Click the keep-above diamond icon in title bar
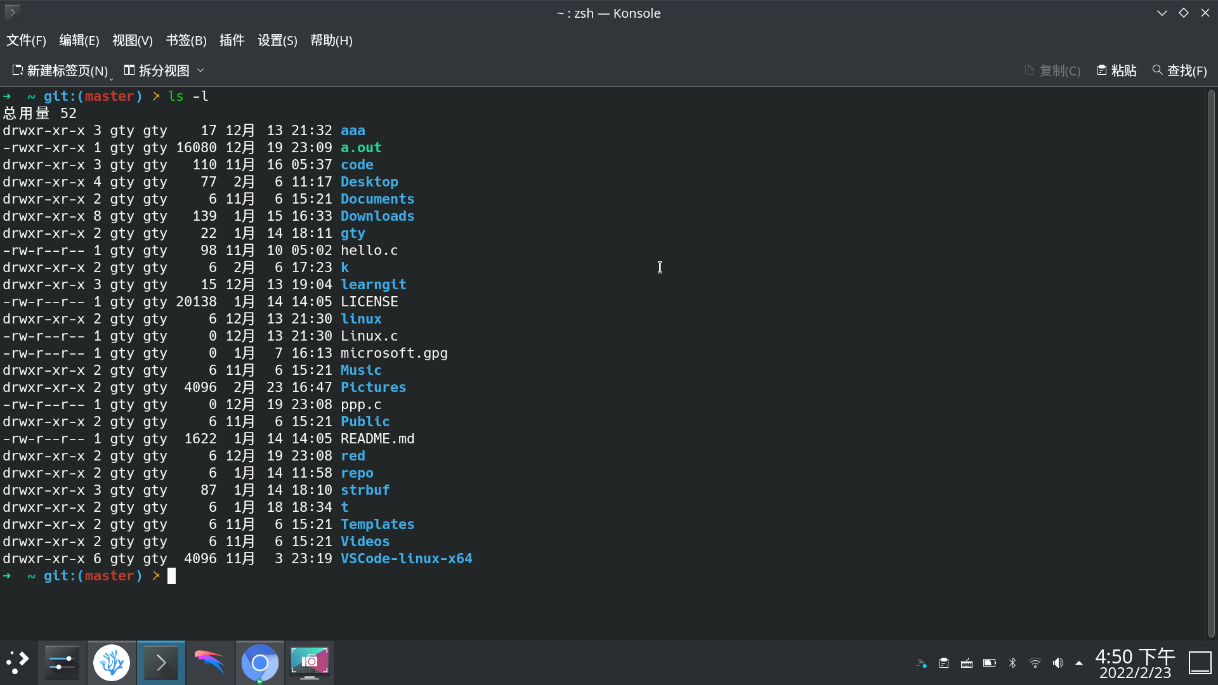This screenshot has width=1218, height=685. [1184, 13]
